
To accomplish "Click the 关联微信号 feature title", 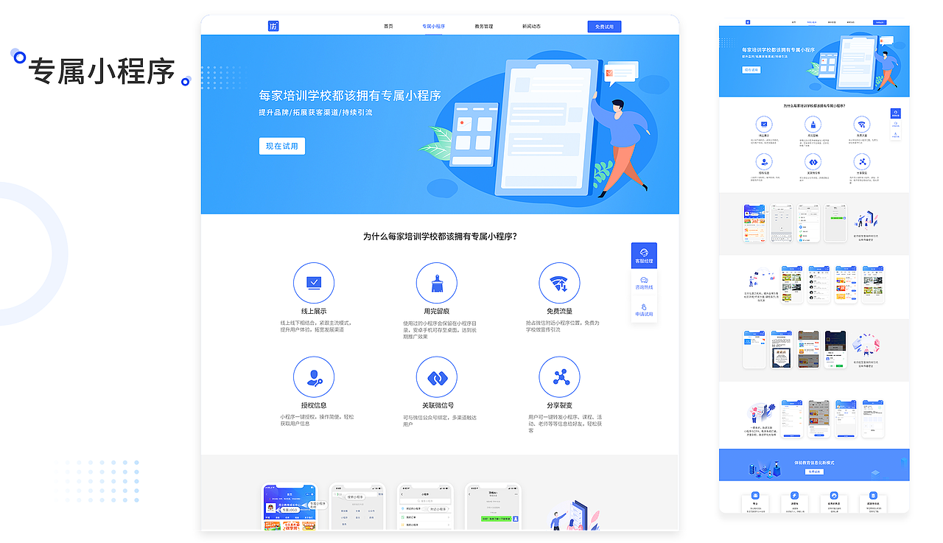I will (x=437, y=405).
